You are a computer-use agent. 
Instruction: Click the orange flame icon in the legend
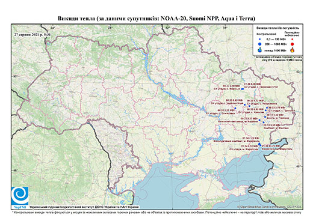point(292,50)
